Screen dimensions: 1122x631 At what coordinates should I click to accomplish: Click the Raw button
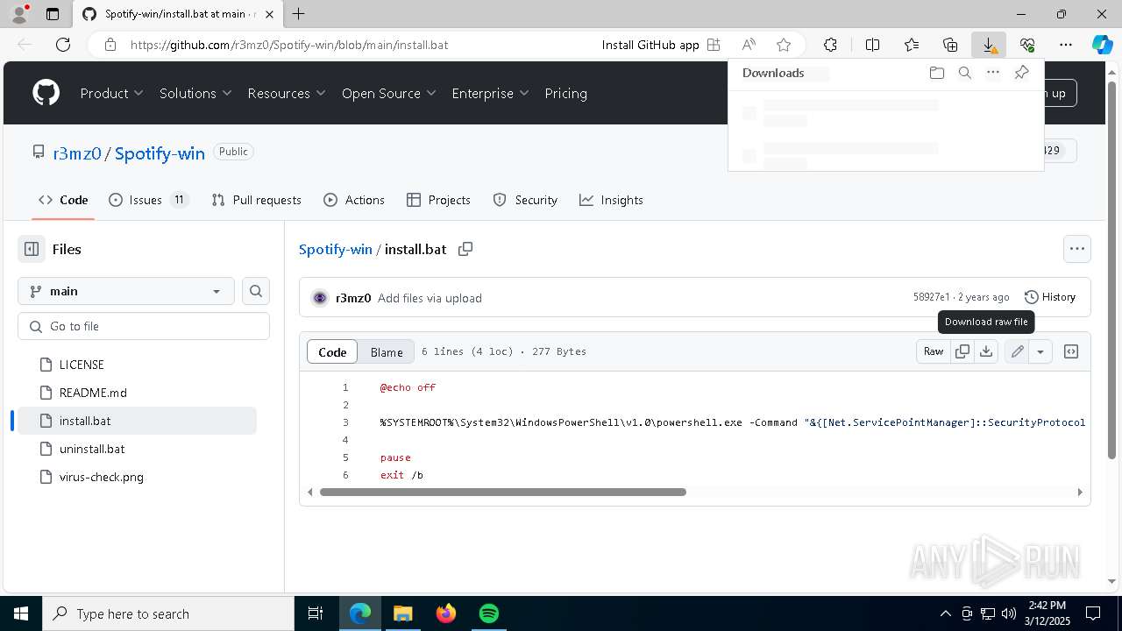(x=934, y=351)
